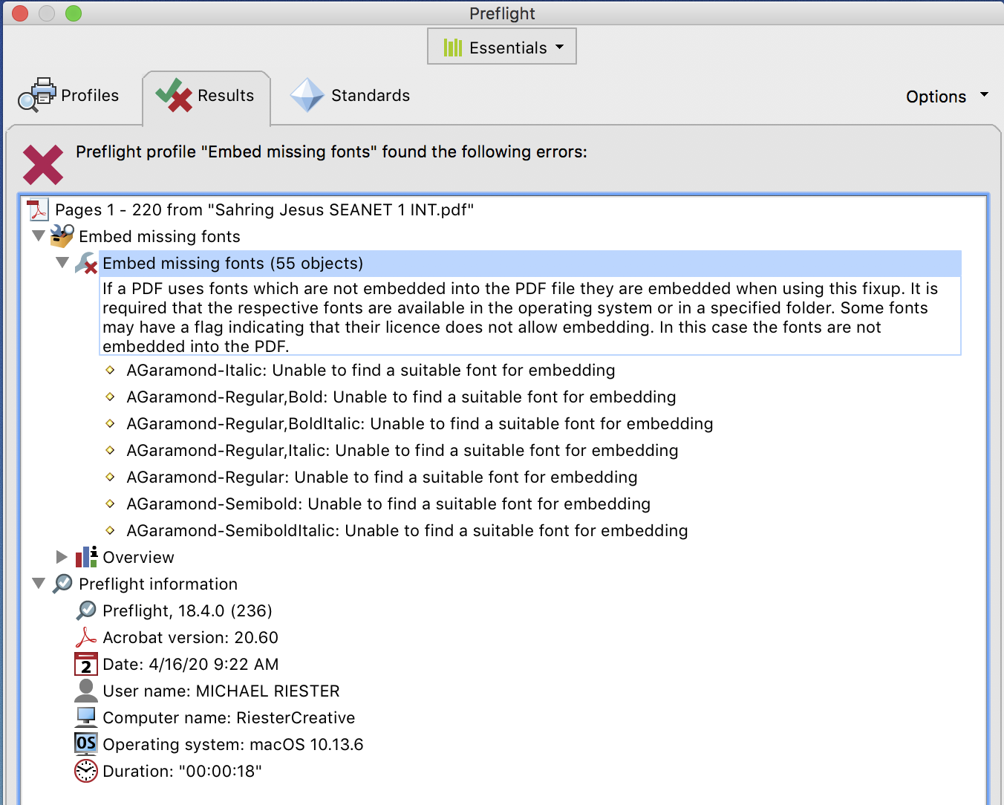Click the Operating system: macOS 10.13.6 entry
This screenshot has width=1004, height=805.
pyautogui.click(x=233, y=744)
